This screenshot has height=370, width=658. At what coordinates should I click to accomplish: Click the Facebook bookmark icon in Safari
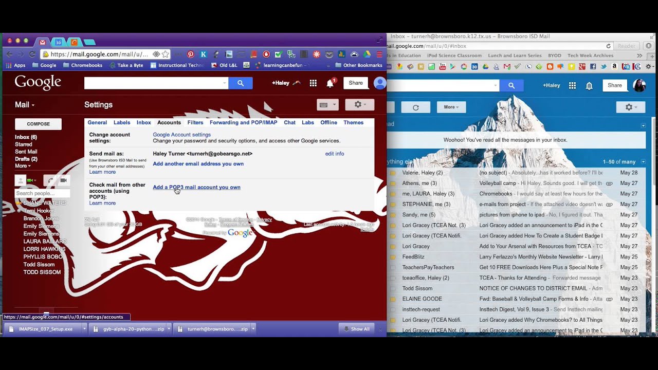[593, 66]
